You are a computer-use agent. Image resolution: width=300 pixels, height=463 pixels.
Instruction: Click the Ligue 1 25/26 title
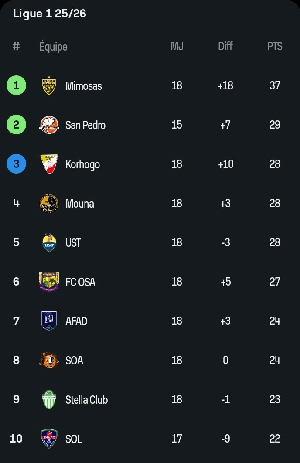(50, 14)
